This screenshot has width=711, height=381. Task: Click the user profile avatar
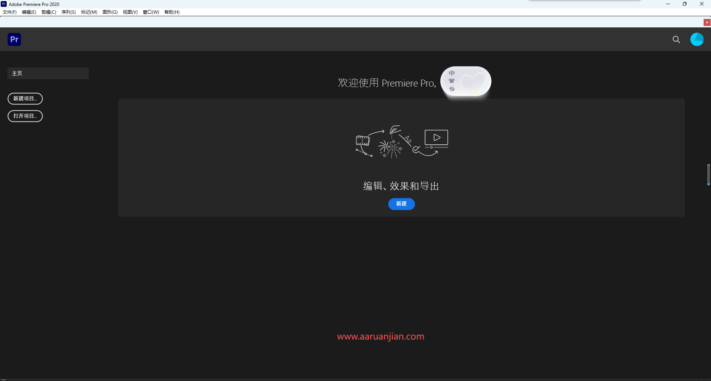pos(697,39)
